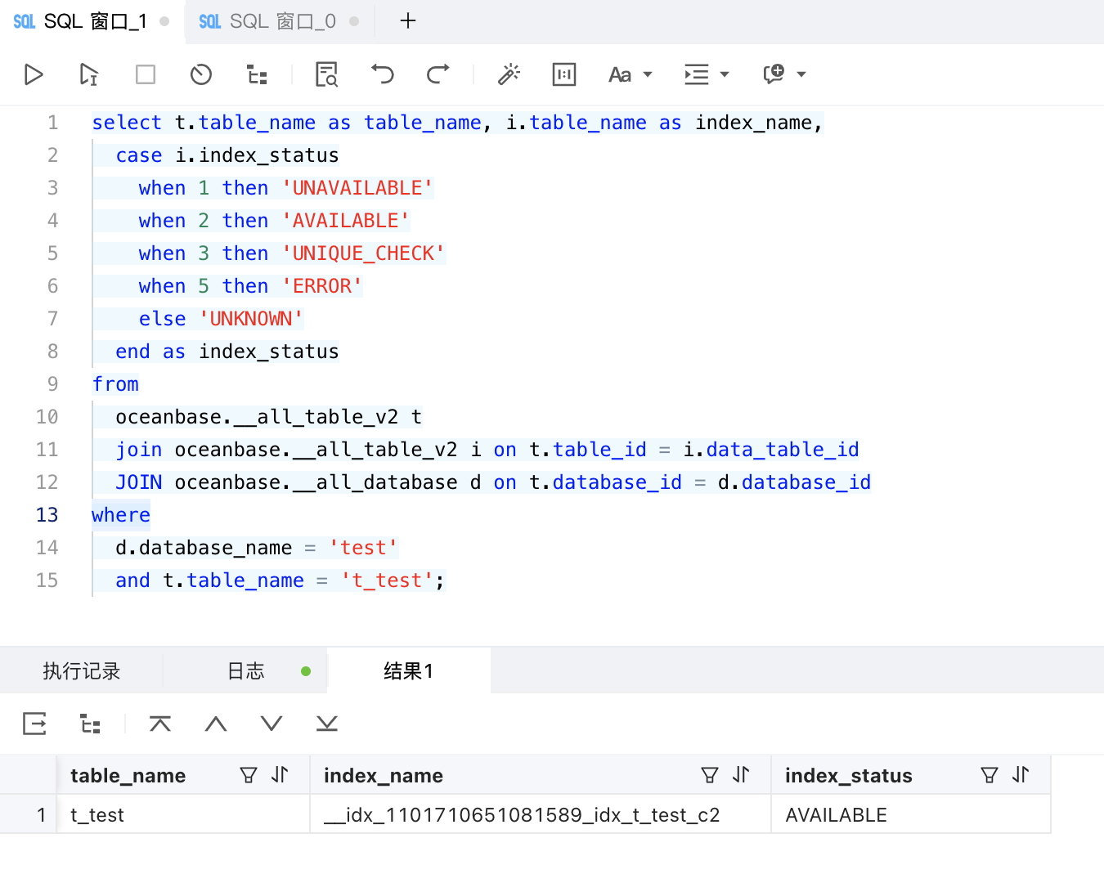
Task: Click the select keyword on line 1
Action: click(x=127, y=123)
